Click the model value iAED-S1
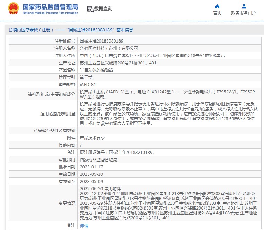The width and height of the screenshot is (264, 230). point(88,84)
